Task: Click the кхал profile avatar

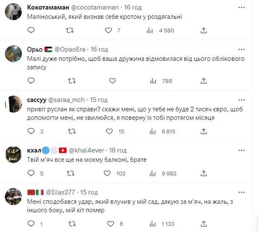Action: tap(13, 155)
